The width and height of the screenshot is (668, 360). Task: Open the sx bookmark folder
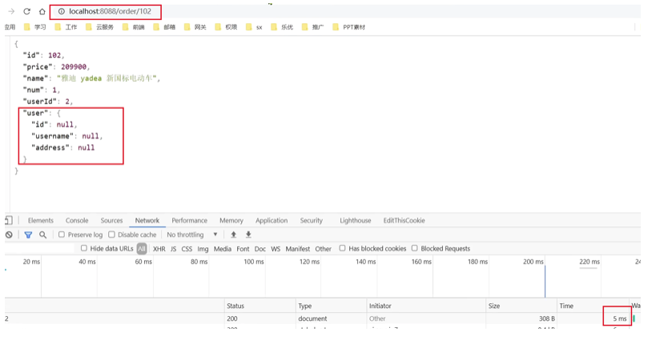[254, 27]
